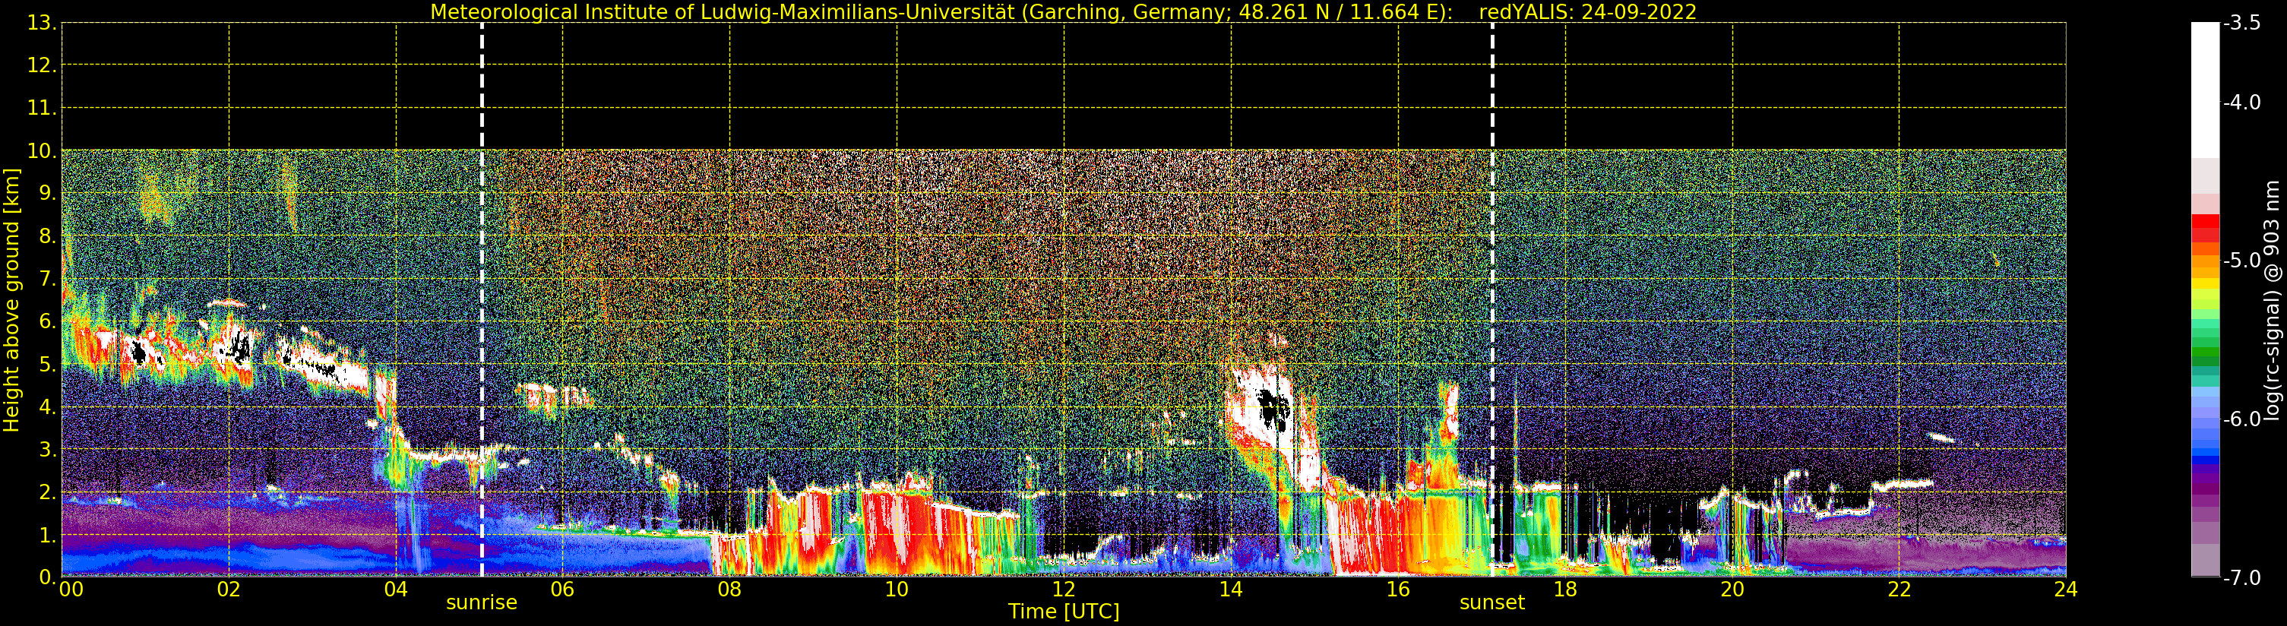Image resolution: width=2287 pixels, height=626 pixels.
Task: Click the time axis tick label 04
Action: click(396, 590)
